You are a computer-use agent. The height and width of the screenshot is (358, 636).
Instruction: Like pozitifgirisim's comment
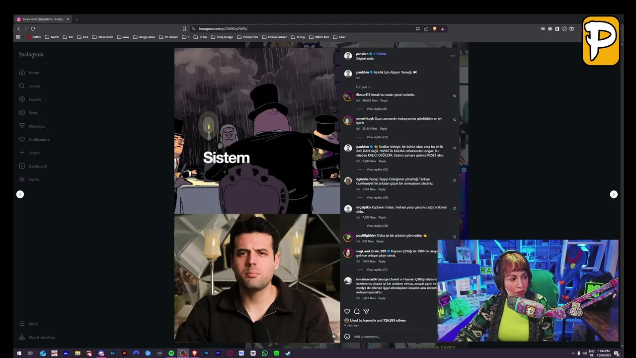(455, 237)
